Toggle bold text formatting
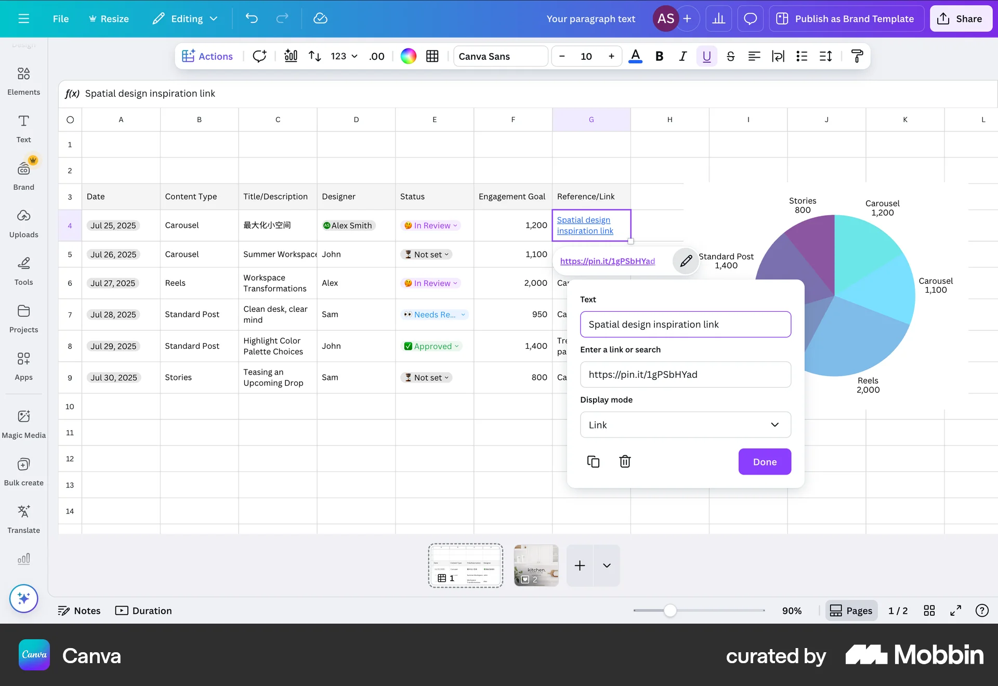 (659, 56)
